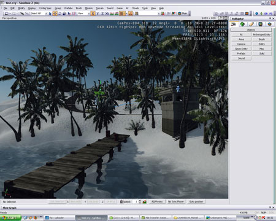Toggle the Snap angle icon
Screen dimensions: 276x221
[x=131, y=14]
